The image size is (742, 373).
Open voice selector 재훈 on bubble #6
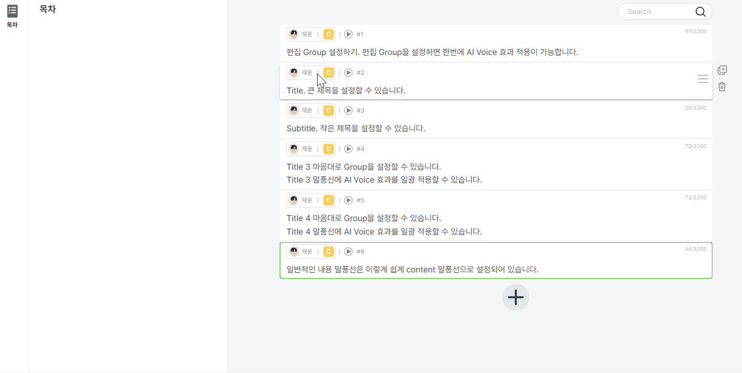click(x=302, y=252)
